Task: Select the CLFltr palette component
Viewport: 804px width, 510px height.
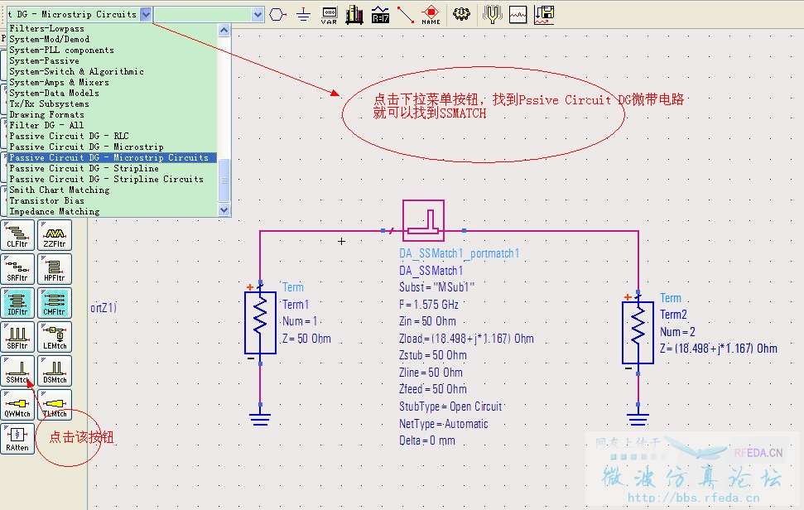Action: click(x=17, y=235)
